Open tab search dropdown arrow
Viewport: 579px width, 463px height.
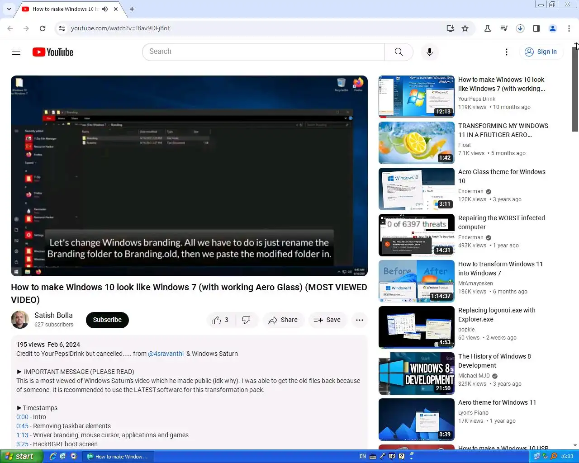tap(9, 9)
